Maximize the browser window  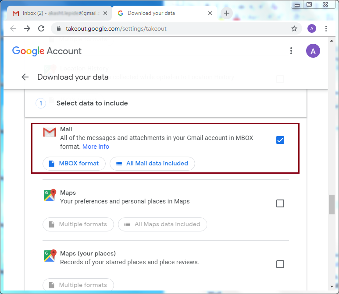[309, 4]
